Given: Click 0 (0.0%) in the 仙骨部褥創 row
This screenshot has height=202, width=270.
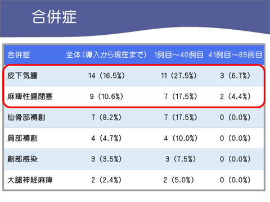Looking at the screenshot, I should [235, 117].
